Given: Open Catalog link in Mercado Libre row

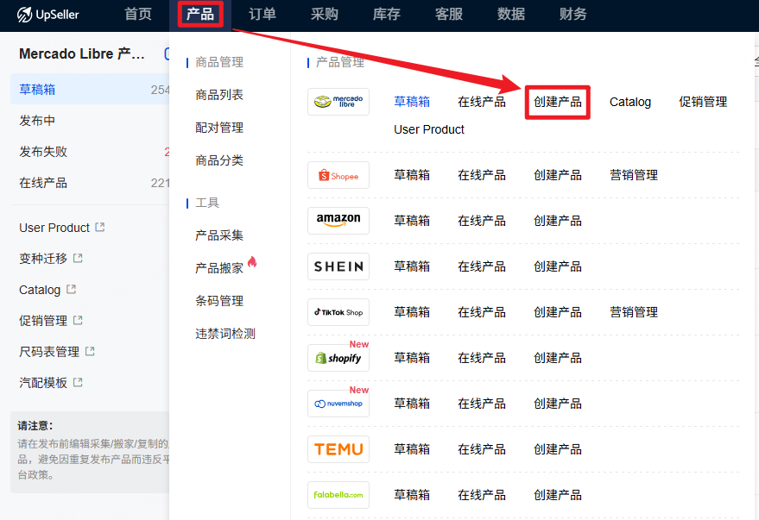Looking at the screenshot, I should (630, 102).
